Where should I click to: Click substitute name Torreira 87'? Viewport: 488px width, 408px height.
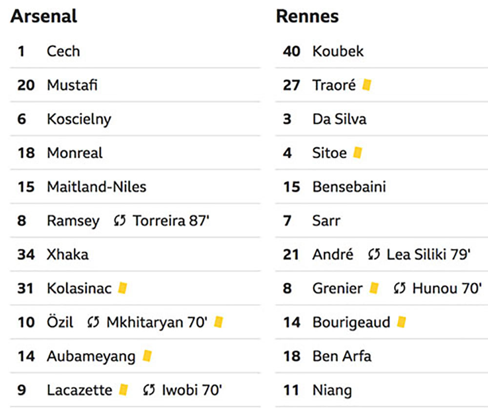click(x=171, y=221)
